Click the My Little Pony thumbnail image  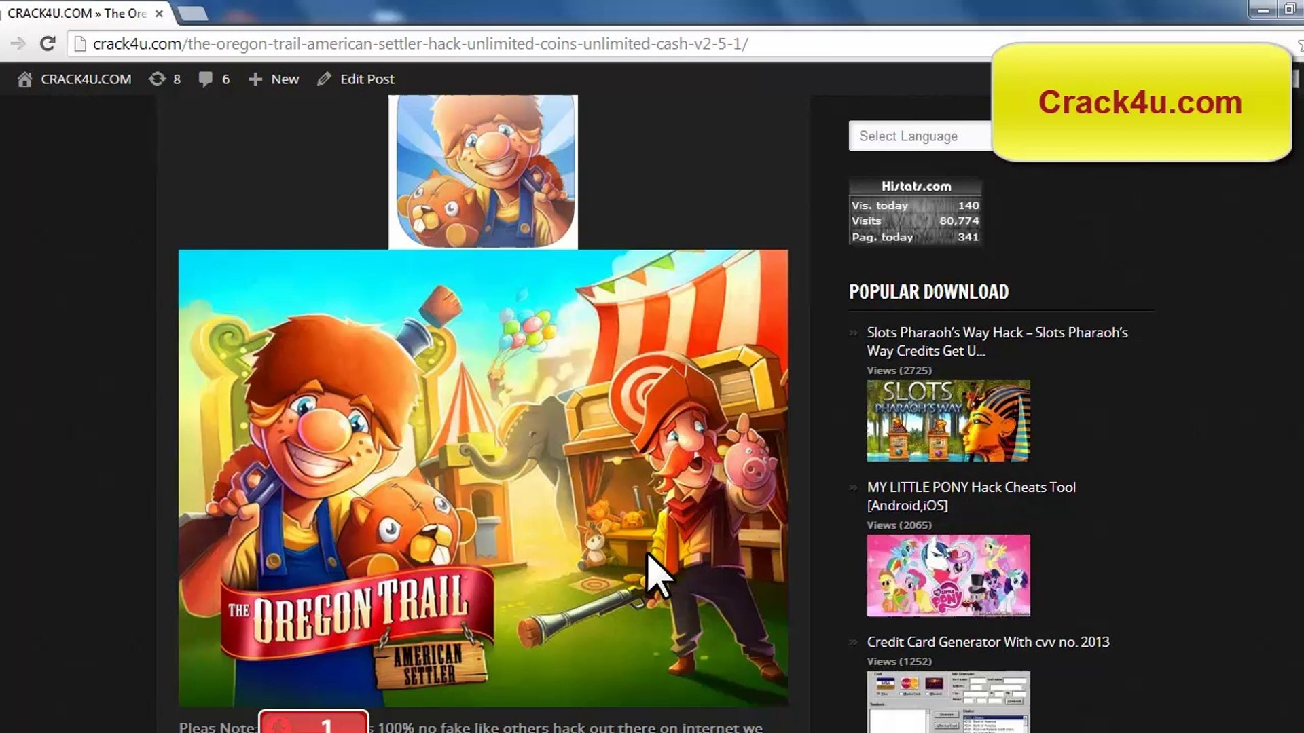click(x=948, y=576)
